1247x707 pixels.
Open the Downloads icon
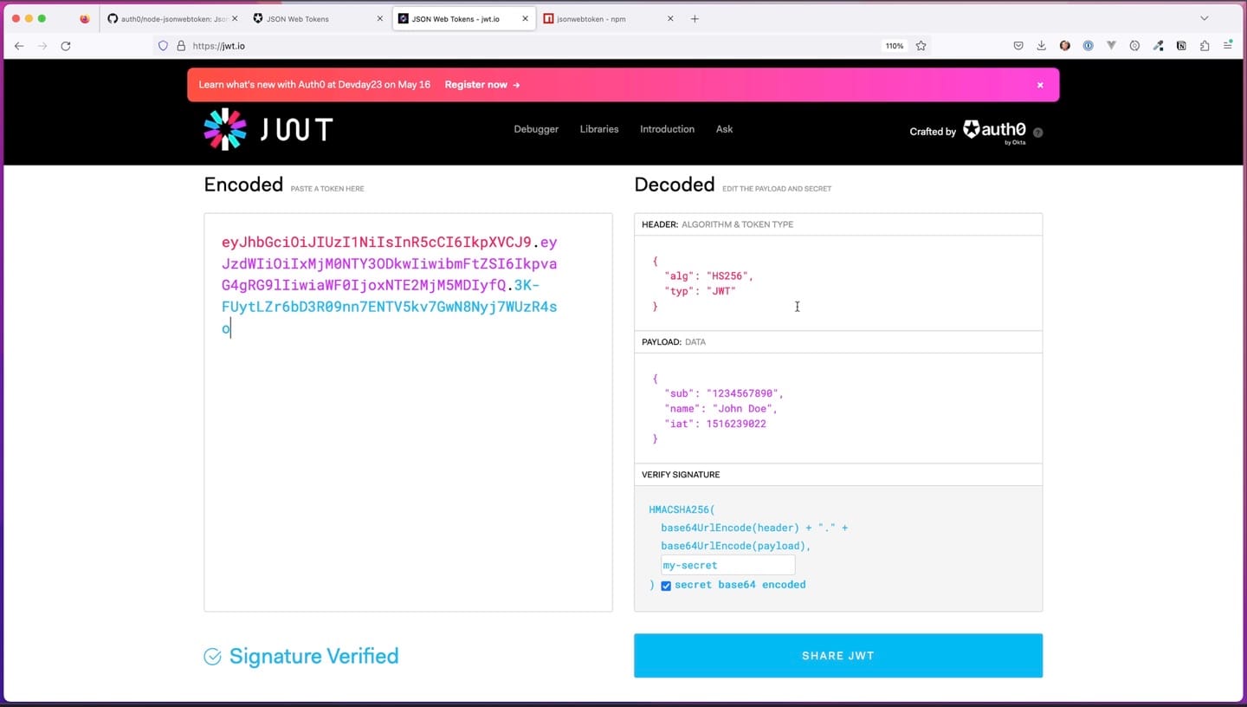(x=1041, y=45)
